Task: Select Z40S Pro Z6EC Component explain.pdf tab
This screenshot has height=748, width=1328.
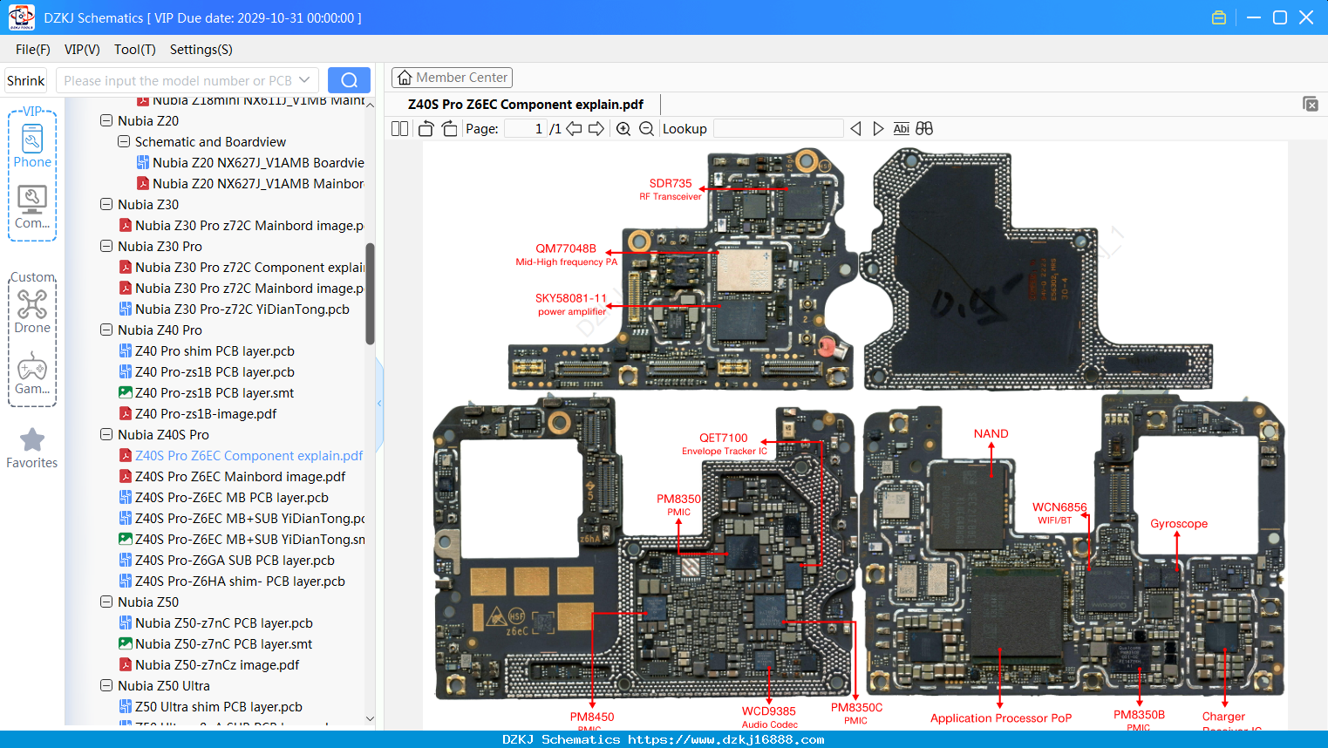Action: [x=526, y=105]
